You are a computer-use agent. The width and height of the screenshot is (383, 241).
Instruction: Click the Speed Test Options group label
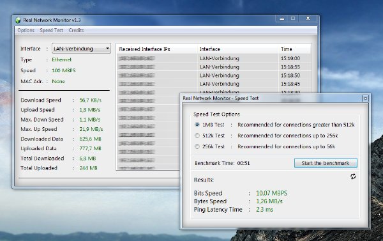[216, 114]
